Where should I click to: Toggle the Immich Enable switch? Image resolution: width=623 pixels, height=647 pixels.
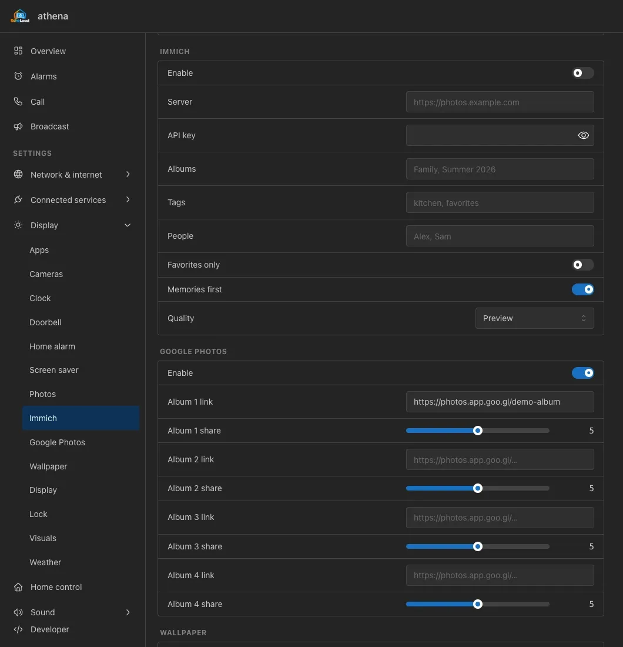coord(582,73)
